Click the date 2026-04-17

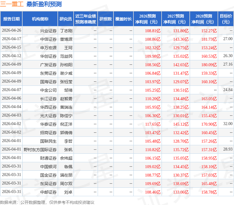pyautogui.click(x=11, y=39)
